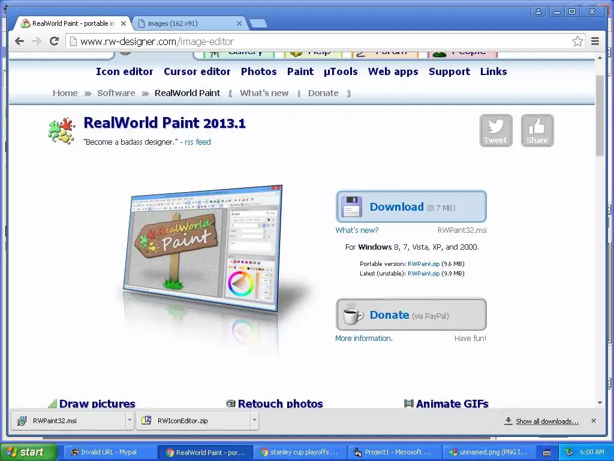Viewport: 614px width, 461px height.
Task: Open the Links menu item
Action: point(493,72)
